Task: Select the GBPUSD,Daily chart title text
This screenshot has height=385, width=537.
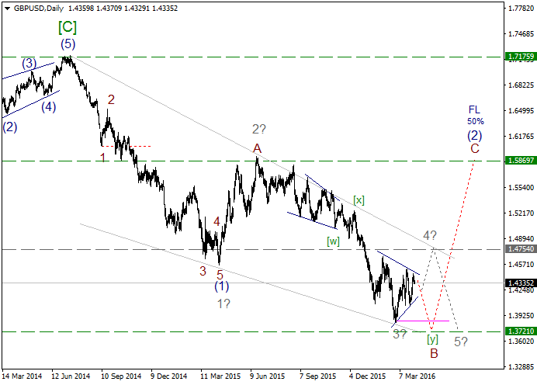Action: click(x=39, y=9)
